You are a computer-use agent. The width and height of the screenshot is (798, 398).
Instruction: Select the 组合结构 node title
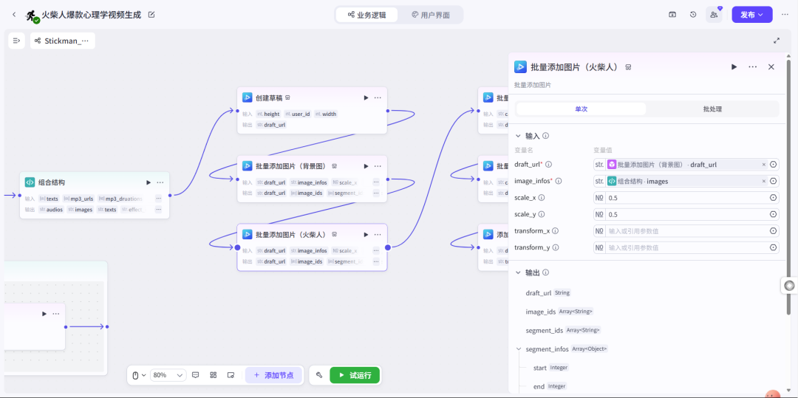[52, 182]
